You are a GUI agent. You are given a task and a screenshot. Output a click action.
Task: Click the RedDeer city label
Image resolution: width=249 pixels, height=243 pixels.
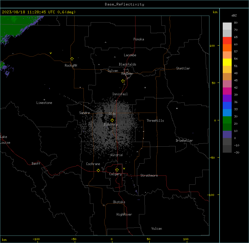[x=127, y=74]
